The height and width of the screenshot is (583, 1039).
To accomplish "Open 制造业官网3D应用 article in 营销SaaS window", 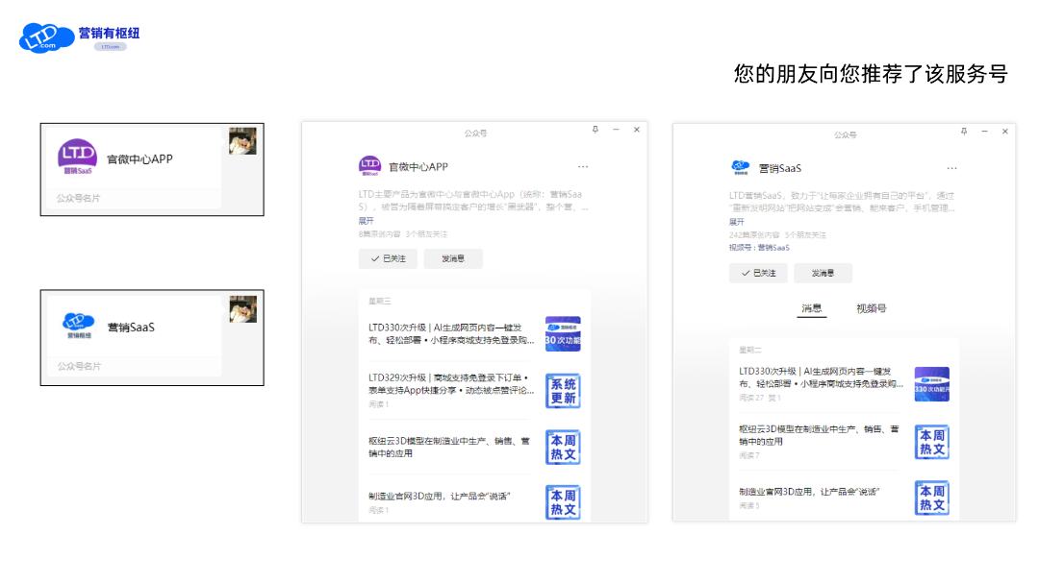I will click(809, 492).
